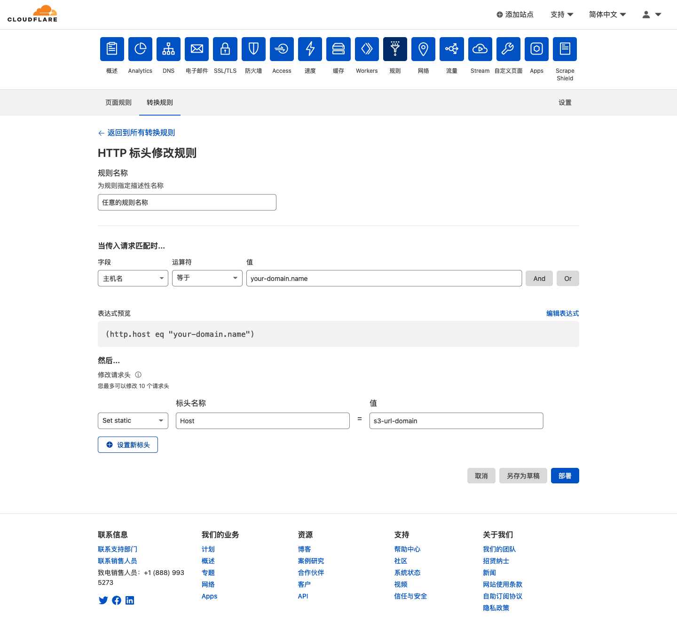Screen dimensions: 677x637
Task: Select the Stream cloud icon
Action: click(x=480, y=49)
